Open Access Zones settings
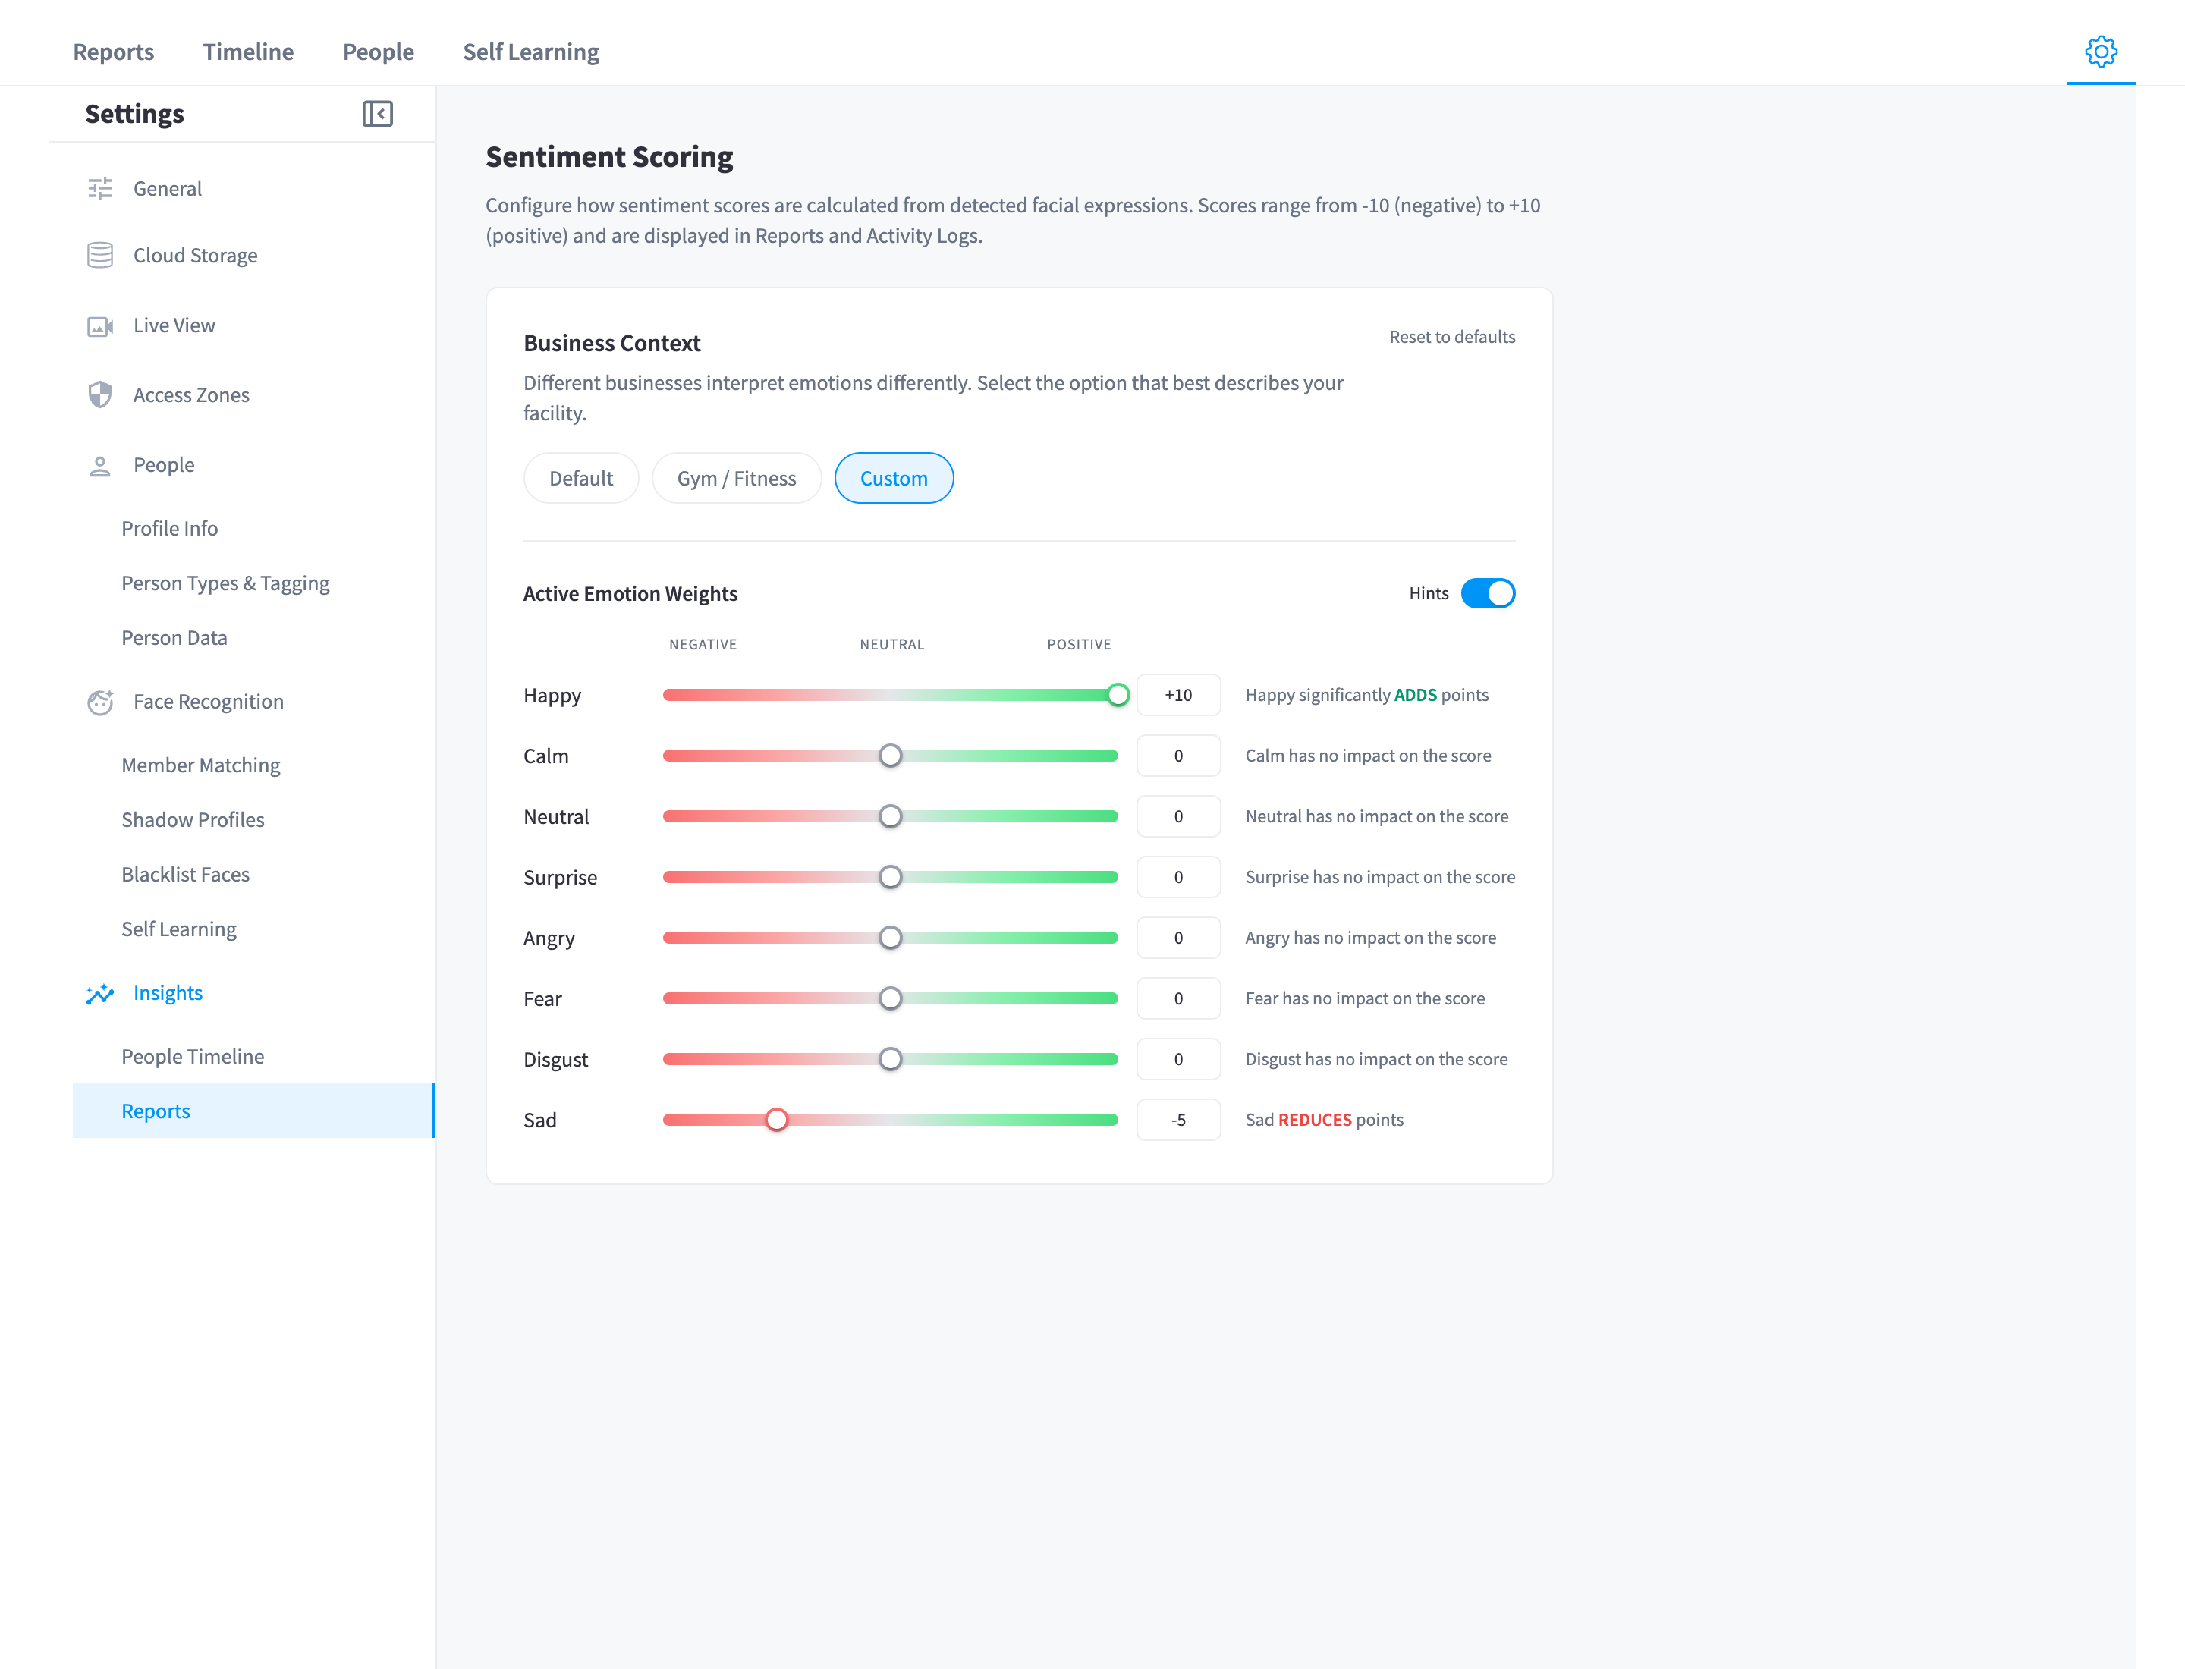2185x1669 pixels. coord(192,395)
